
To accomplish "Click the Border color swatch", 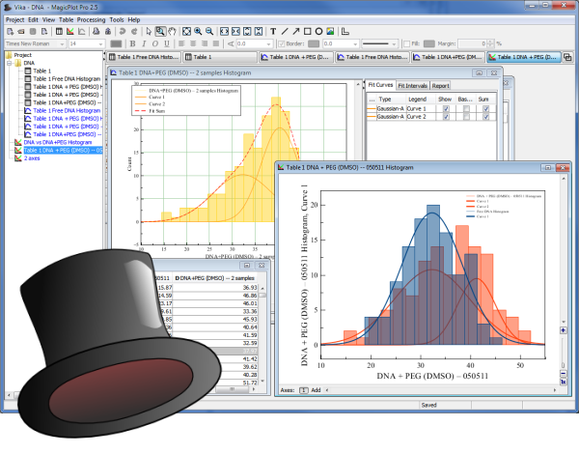I will (314, 44).
